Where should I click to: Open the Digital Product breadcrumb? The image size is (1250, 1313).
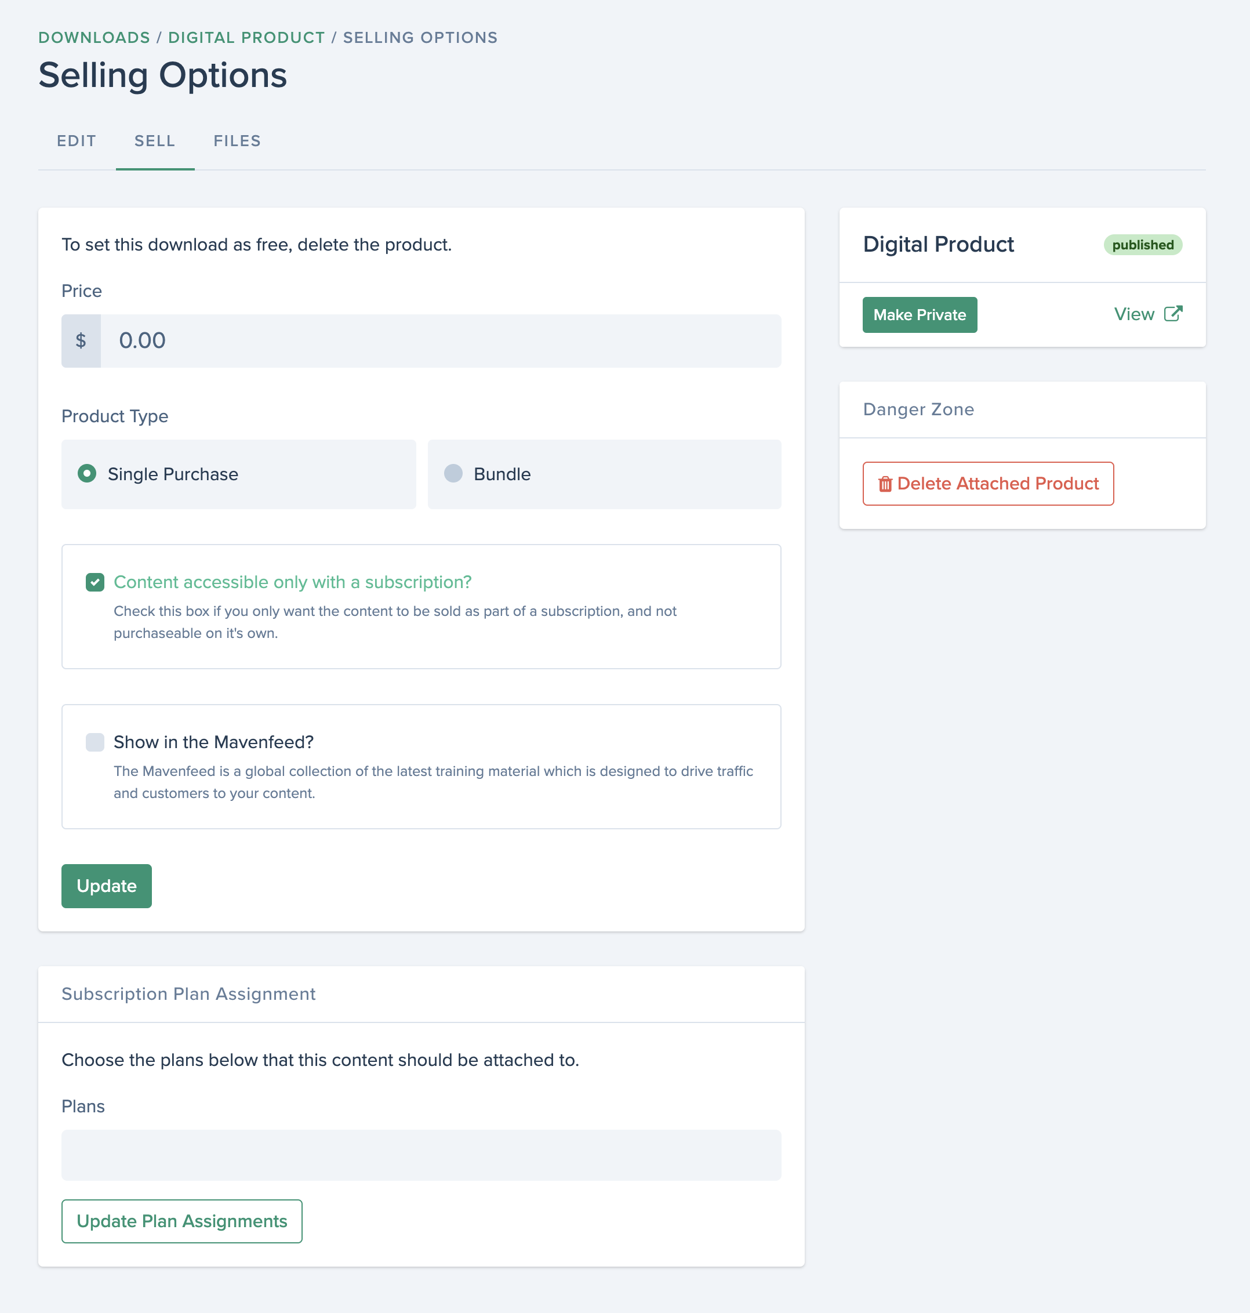[246, 37]
